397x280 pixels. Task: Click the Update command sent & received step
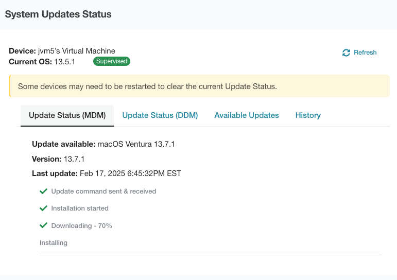pos(103,191)
